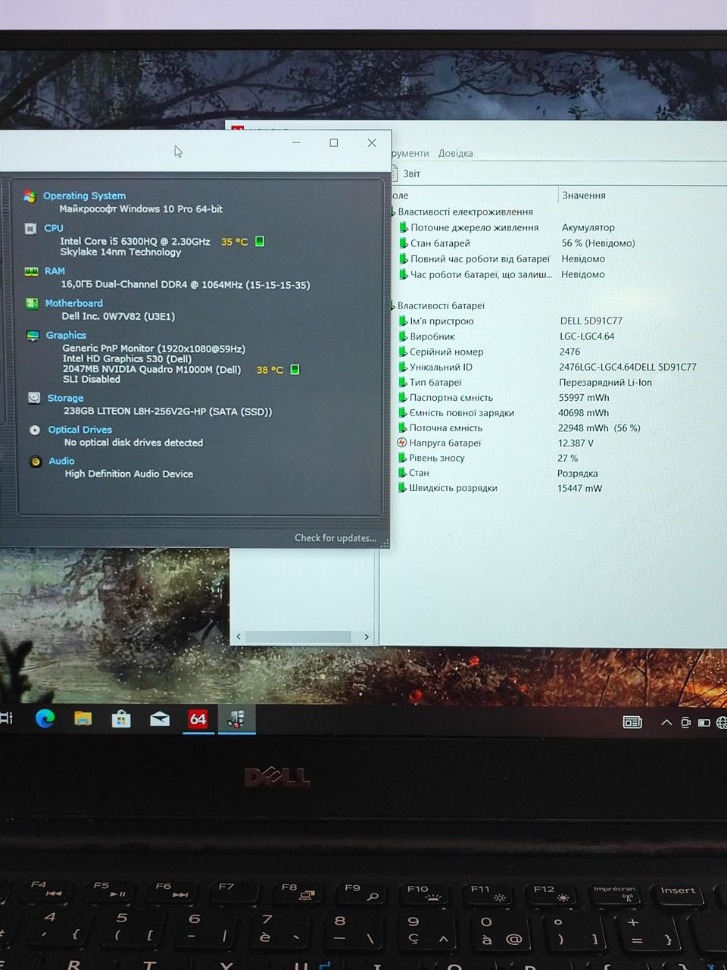Click the Optical Drives disc icon
Viewport: 727px width, 970px height.
(x=35, y=430)
